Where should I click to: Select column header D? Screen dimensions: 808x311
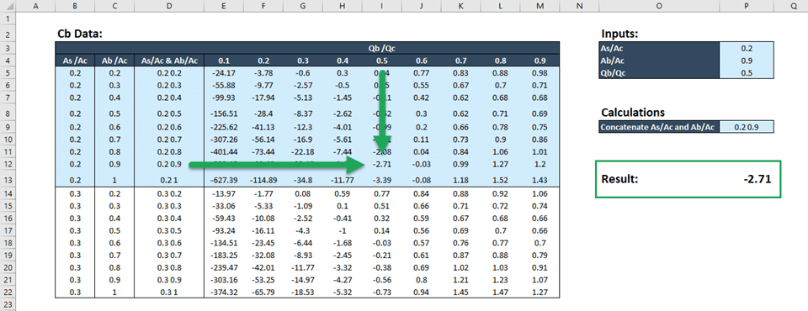(169, 6)
